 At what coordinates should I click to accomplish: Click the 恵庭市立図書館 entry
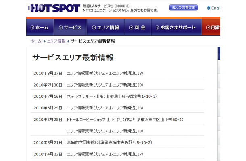click(x=109, y=142)
